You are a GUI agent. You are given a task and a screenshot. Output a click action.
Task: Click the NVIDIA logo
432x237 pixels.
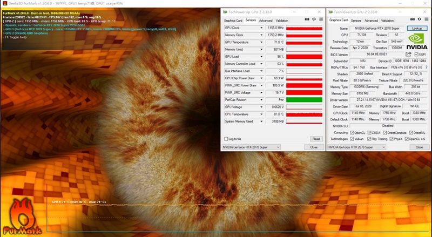[417, 42]
